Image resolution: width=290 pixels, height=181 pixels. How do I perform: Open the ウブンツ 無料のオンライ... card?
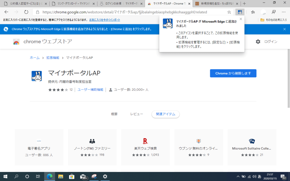coord(199,147)
